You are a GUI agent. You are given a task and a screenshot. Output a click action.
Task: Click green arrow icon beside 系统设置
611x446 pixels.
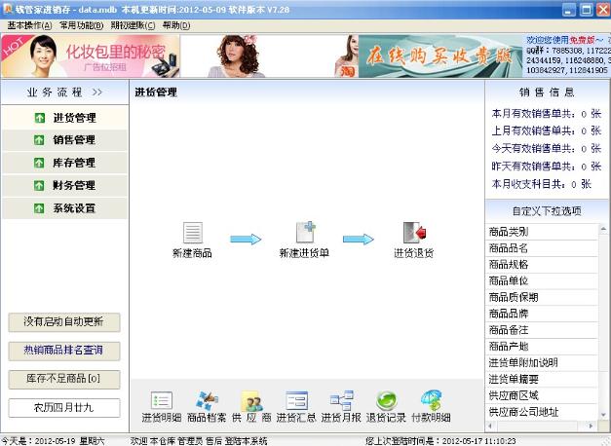pyautogui.click(x=39, y=208)
